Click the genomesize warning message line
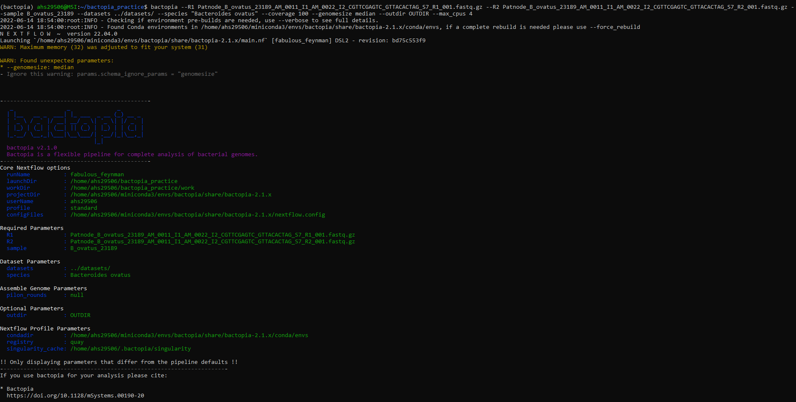796x402 pixels. tap(38, 67)
